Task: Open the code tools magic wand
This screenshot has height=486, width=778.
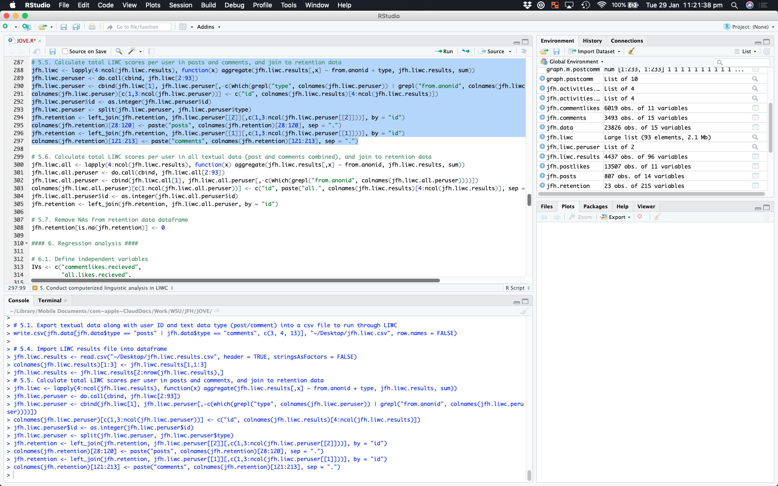Action: click(132, 51)
